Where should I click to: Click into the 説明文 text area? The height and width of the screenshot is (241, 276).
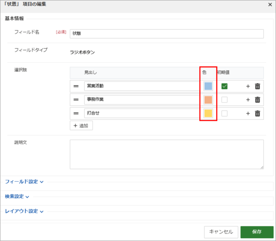tap(166, 154)
